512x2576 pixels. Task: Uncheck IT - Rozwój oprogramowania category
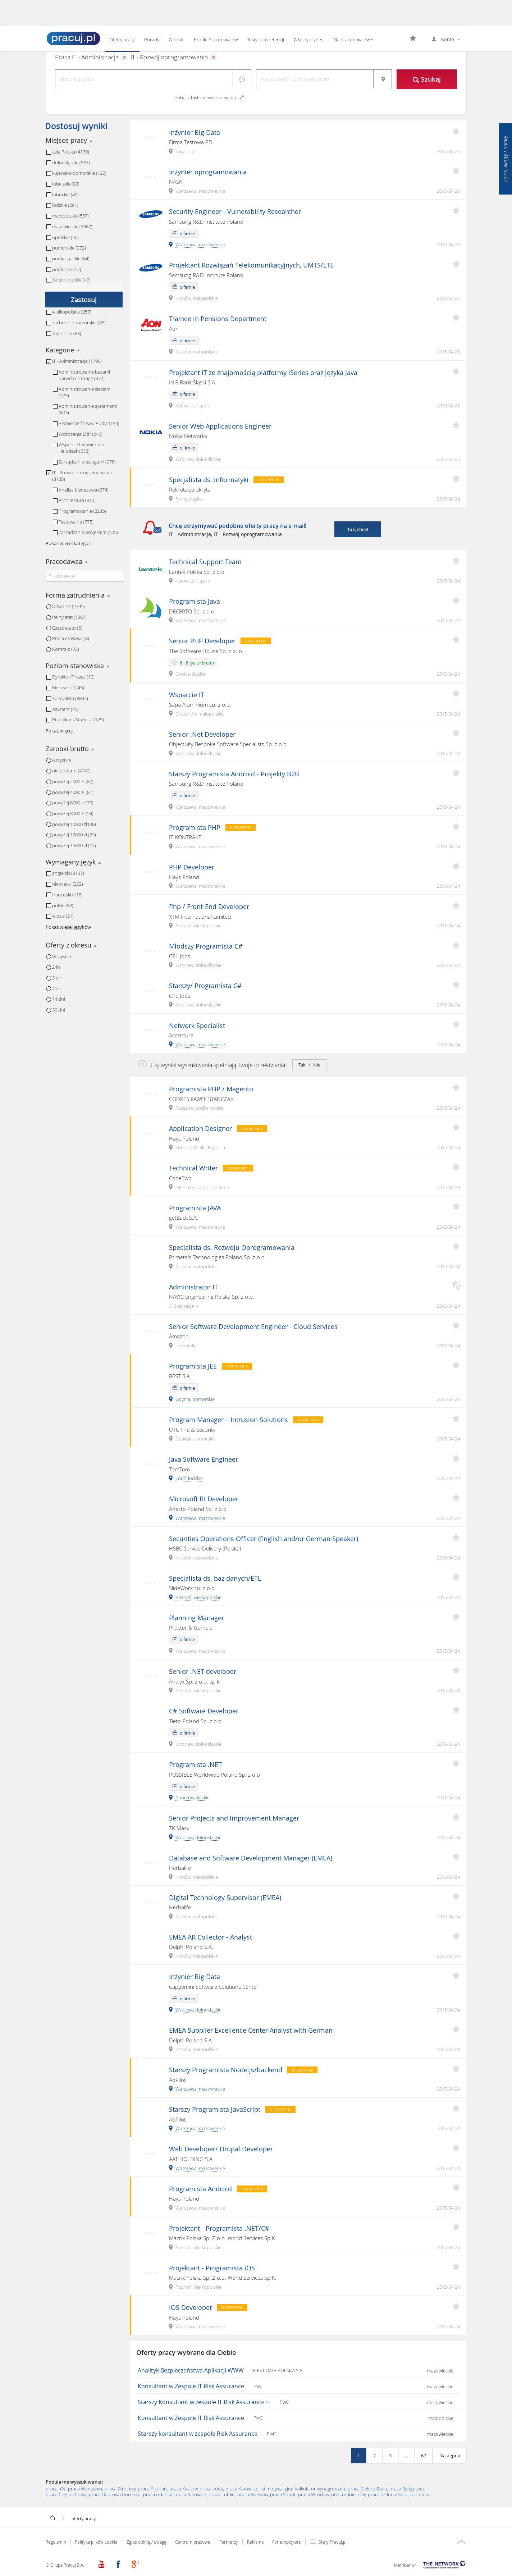48,473
